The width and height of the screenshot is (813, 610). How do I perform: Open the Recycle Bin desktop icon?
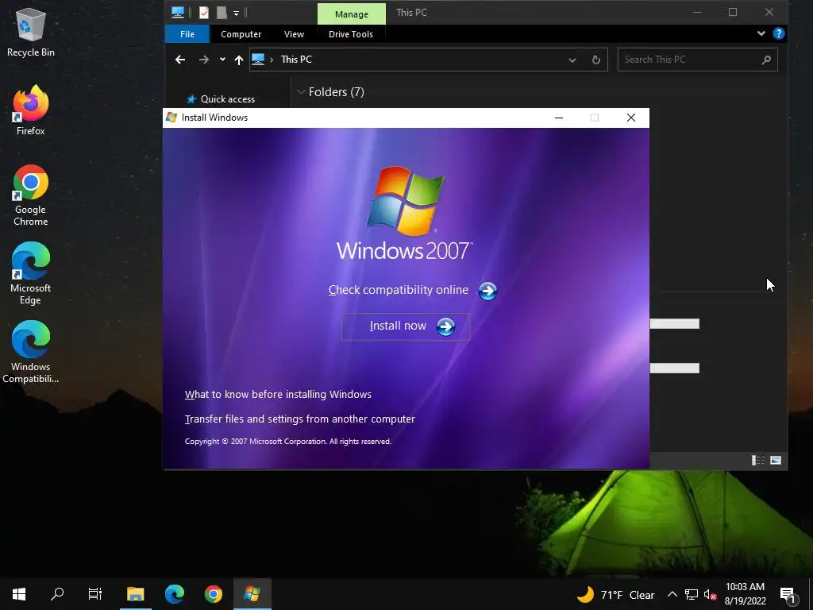point(30,32)
